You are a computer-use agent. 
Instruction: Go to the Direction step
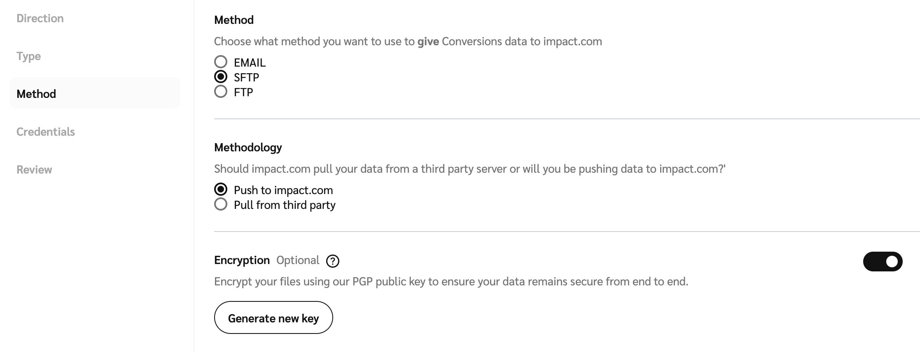click(x=40, y=19)
